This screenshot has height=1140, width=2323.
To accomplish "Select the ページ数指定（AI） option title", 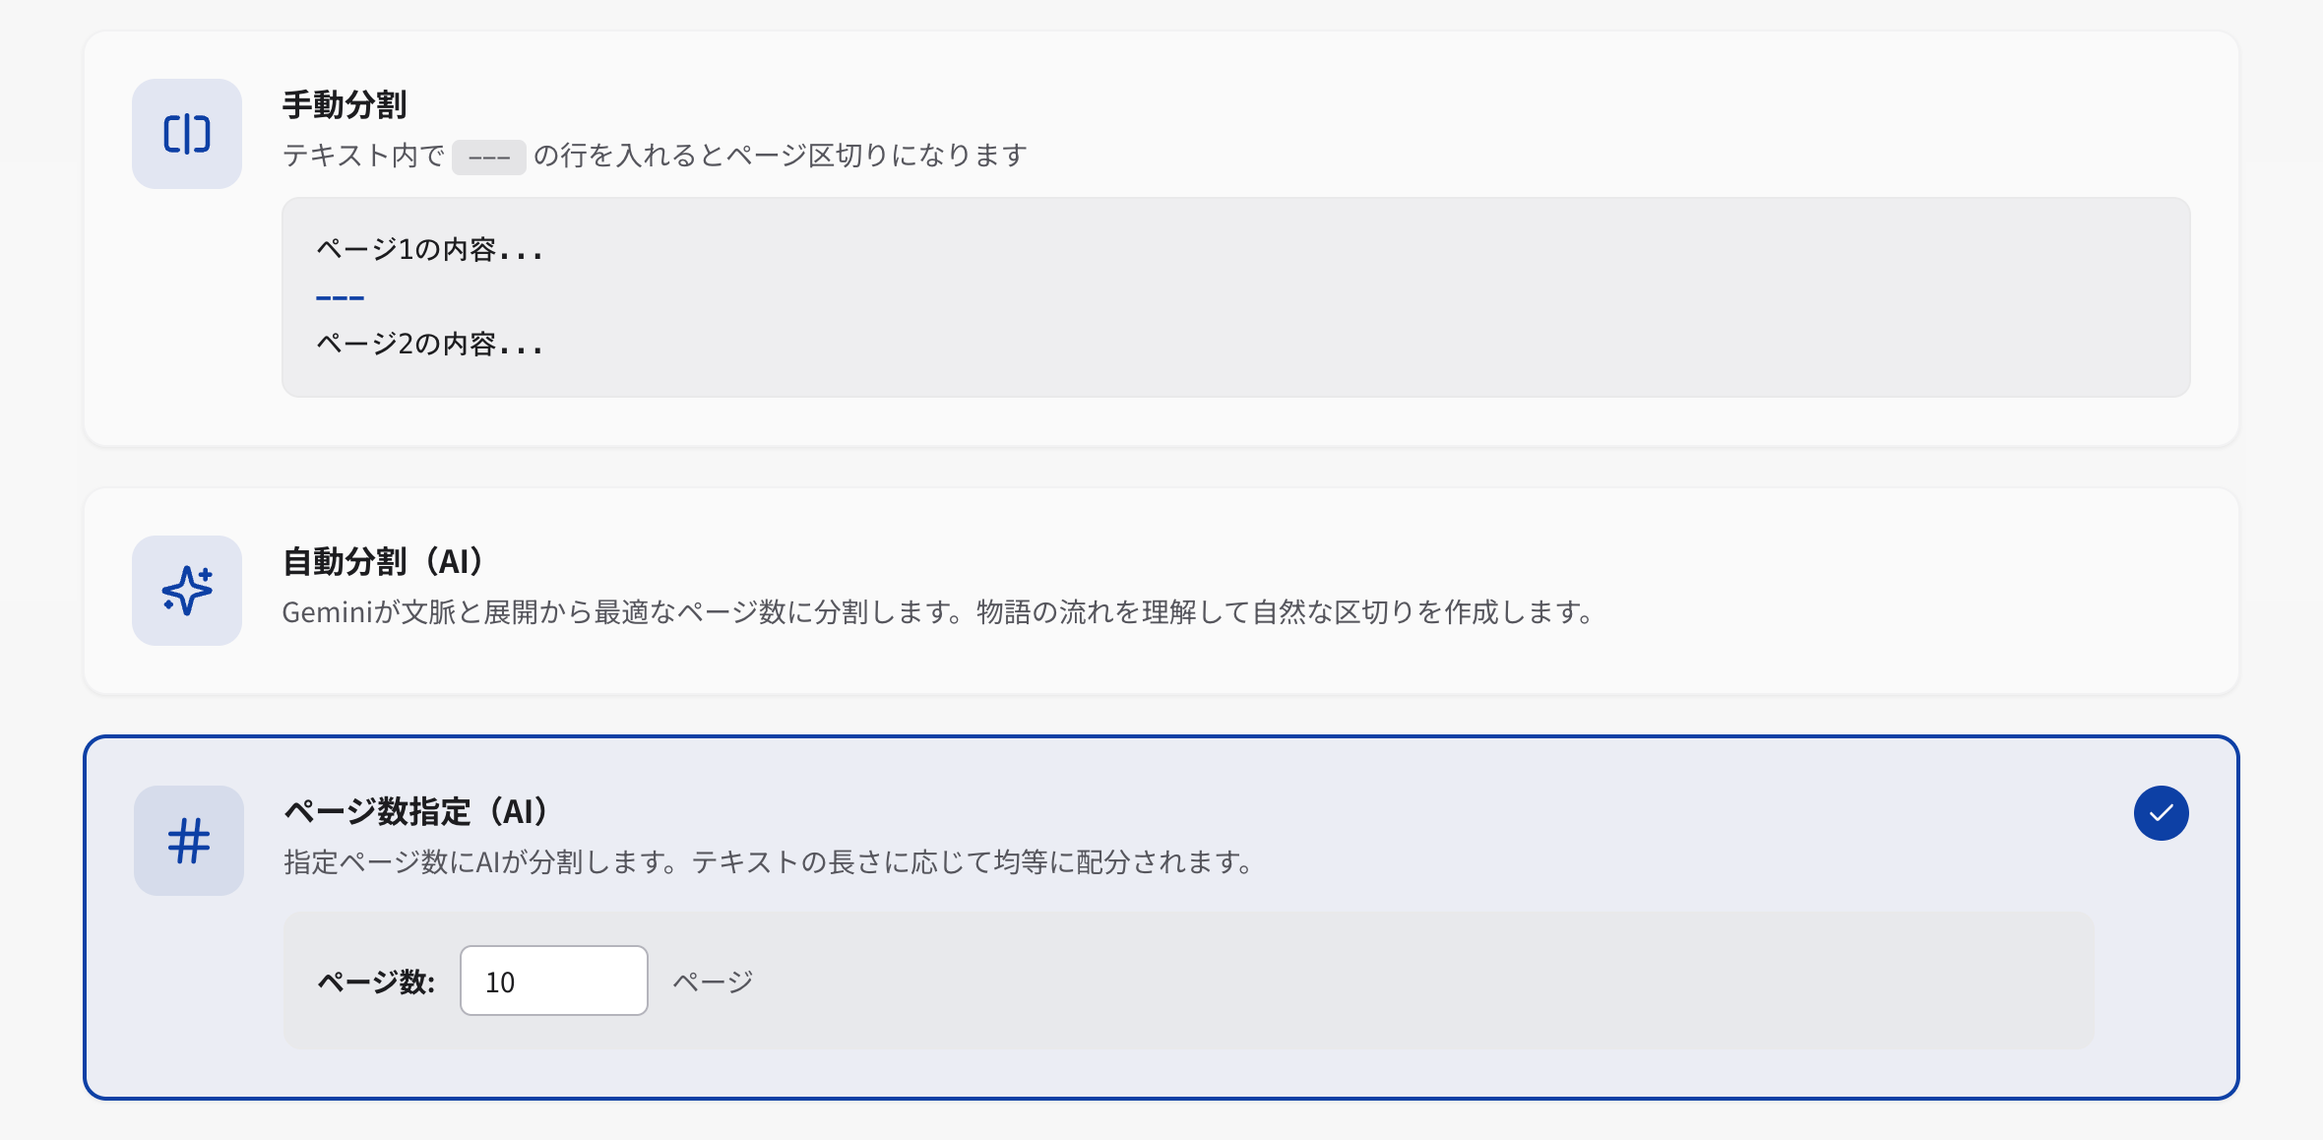I will [x=415, y=811].
